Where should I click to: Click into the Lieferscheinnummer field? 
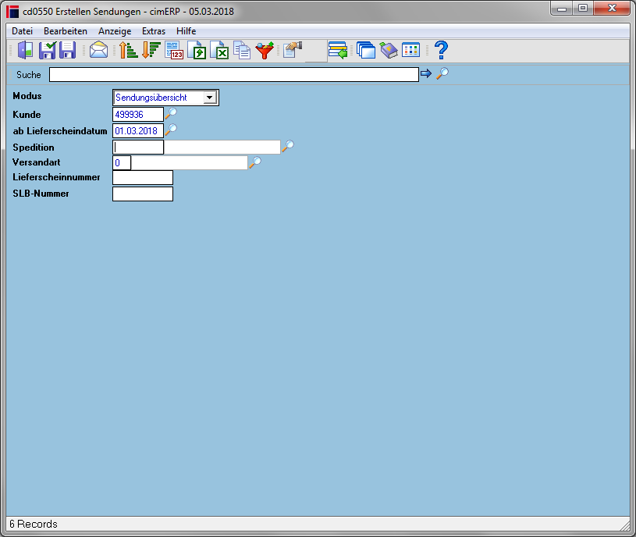pos(143,178)
